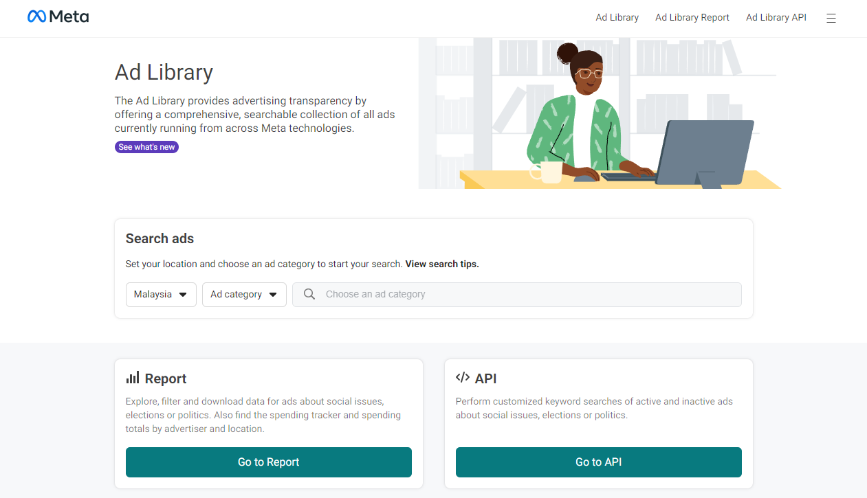
Task: Open the Malaysia location dropdown
Action: click(161, 294)
